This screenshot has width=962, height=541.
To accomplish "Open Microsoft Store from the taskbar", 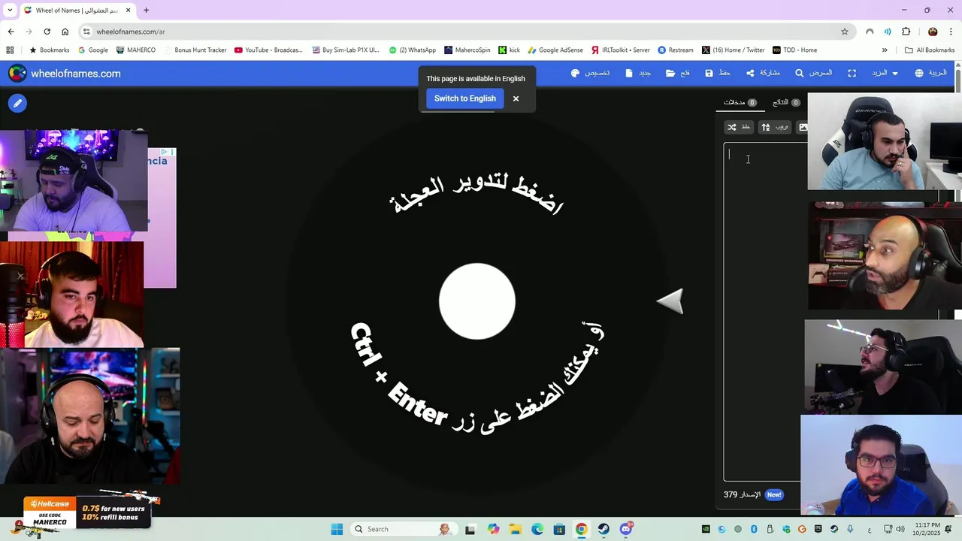I will tap(559, 529).
